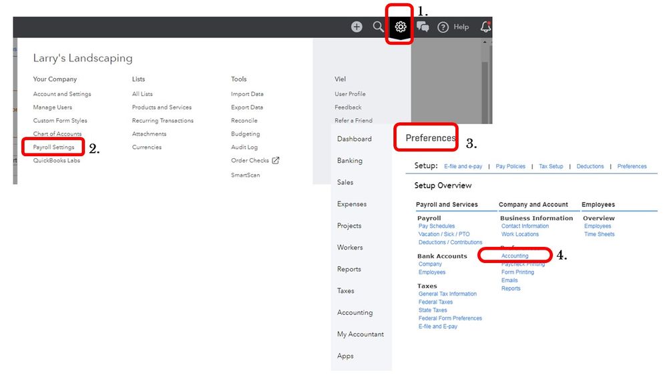The width and height of the screenshot is (667, 375).
Task: Go to Taxes in left navigation
Action: point(345,290)
